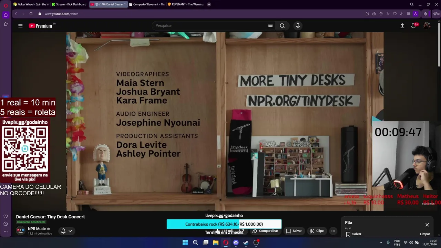441x248 pixels.
Task: Open Opera AI assistant button
Action: pos(436,14)
